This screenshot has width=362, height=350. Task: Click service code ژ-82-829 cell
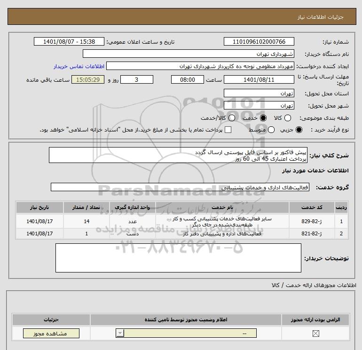point(312,221)
